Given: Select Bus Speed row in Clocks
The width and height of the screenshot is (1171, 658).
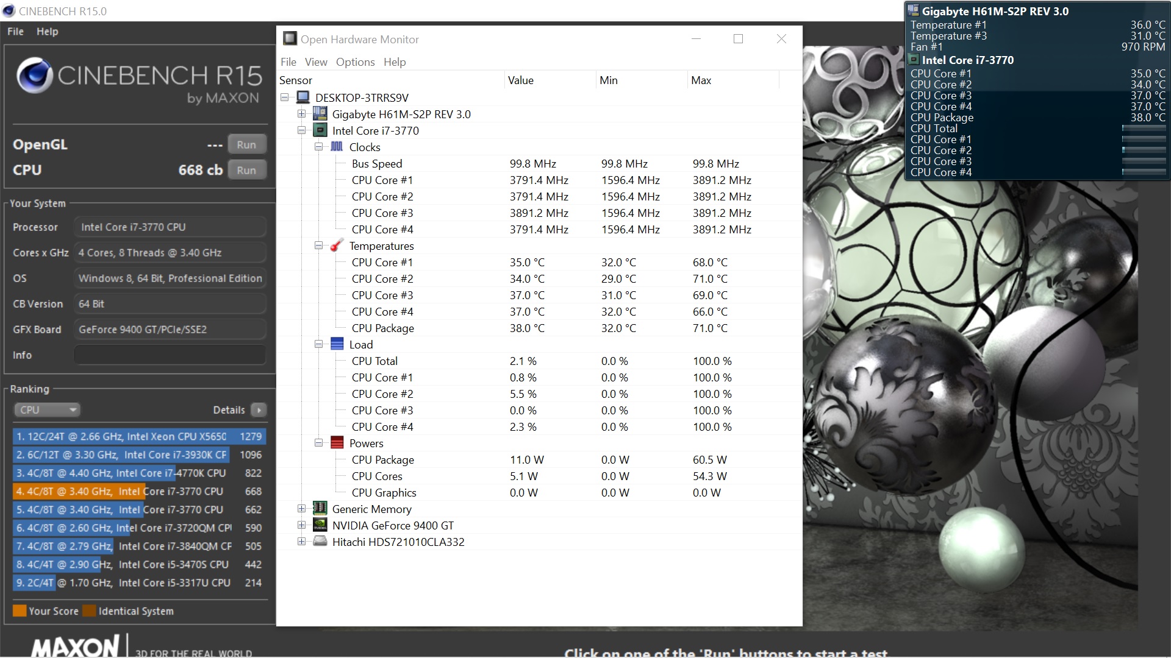Looking at the screenshot, I should tap(539, 163).
